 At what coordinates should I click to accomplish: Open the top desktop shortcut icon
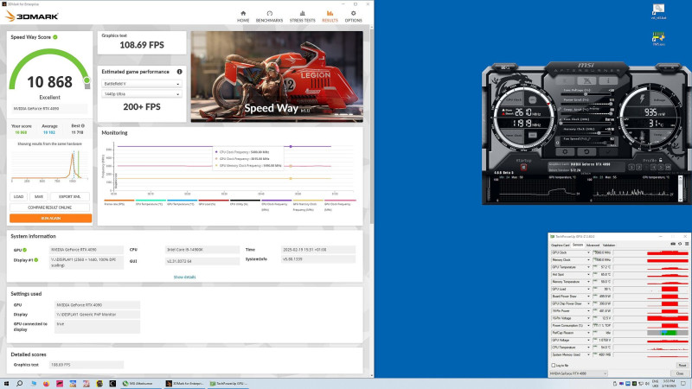658,11
